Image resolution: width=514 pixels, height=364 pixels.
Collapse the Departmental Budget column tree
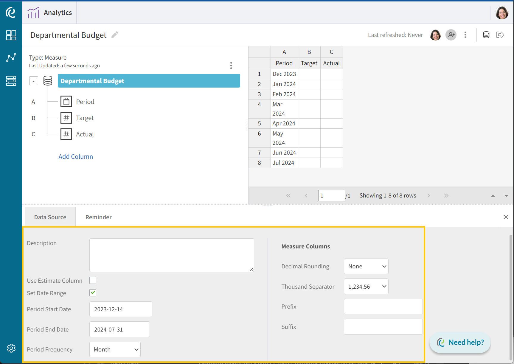pos(33,80)
